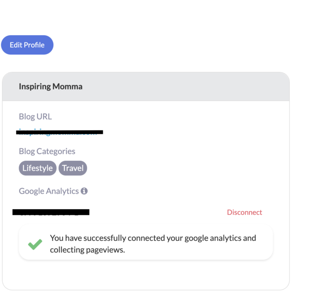Click the green success checkmark icon
The image size is (331, 298).
pyautogui.click(x=35, y=244)
